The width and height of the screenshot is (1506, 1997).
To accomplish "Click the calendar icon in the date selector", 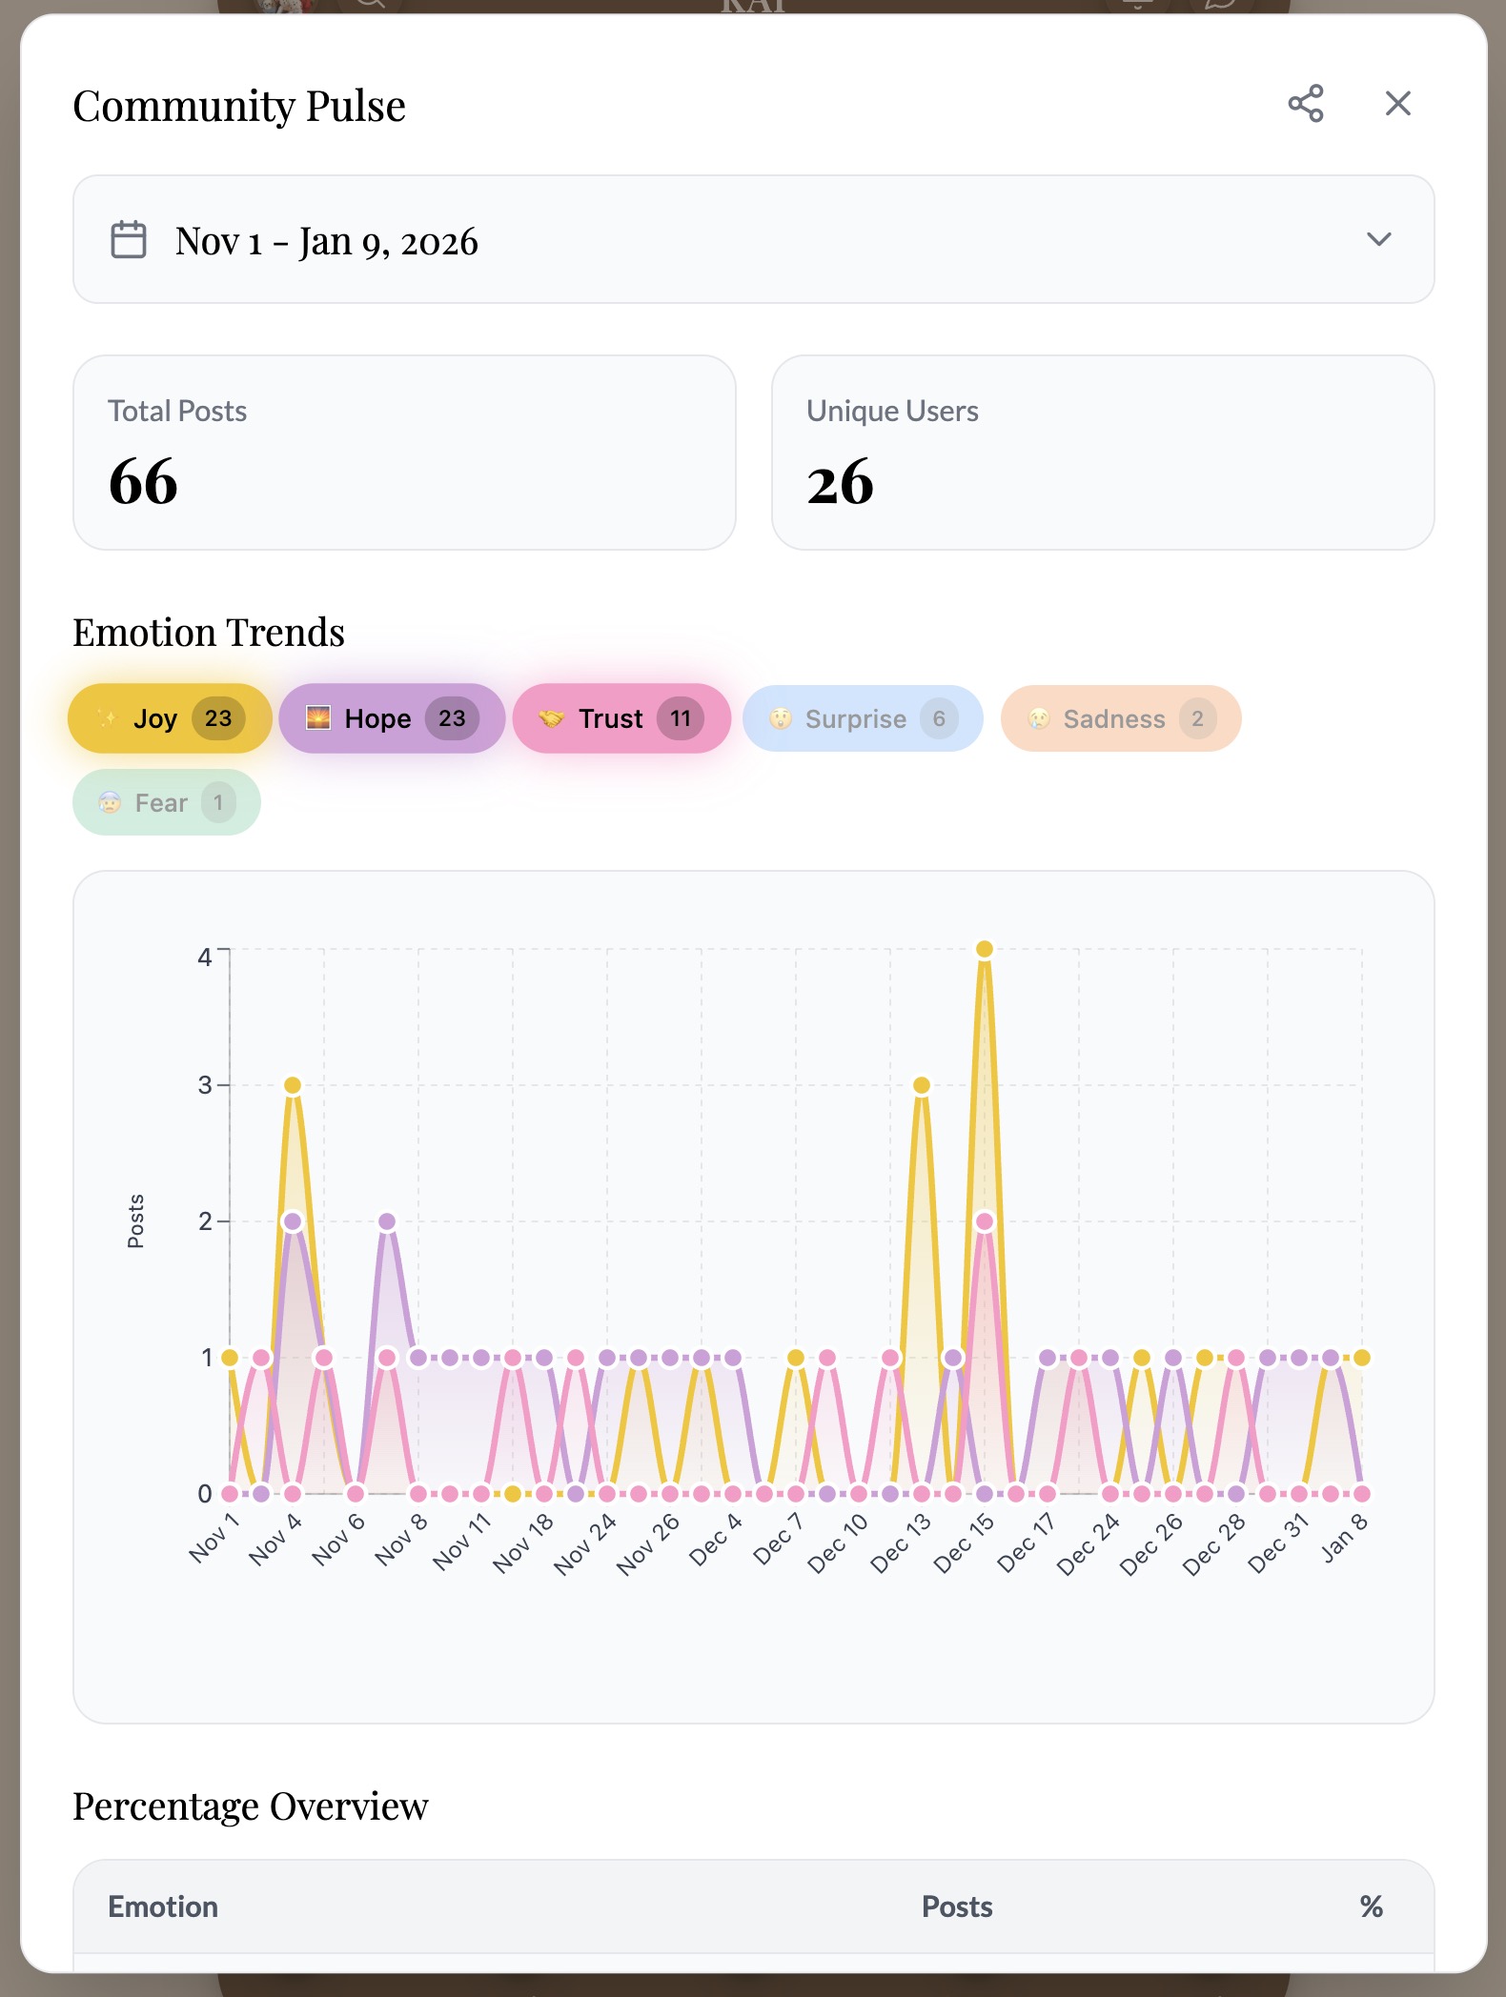I will click(x=129, y=240).
